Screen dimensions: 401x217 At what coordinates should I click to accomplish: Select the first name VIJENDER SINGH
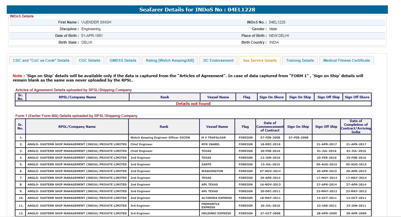(96, 22)
